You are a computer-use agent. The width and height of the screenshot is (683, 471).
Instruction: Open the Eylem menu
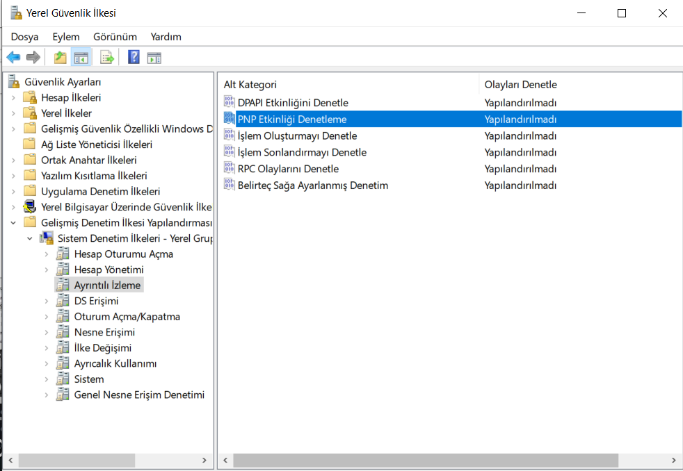(66, 37)
